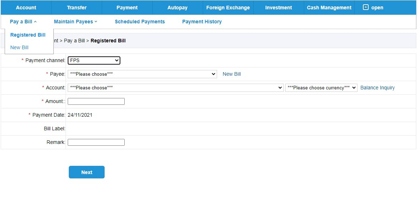The height and width of the screenshot is (201, 417).
Task: Click the Account field label
Action: tap(56, 88)
